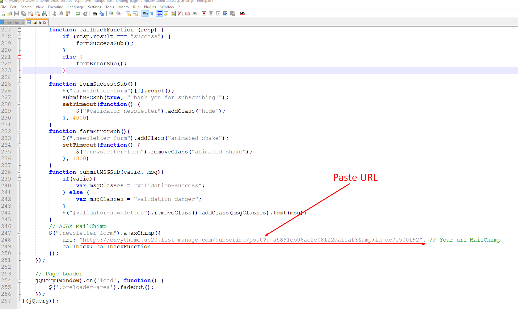Collapse the submitMSGSub fold at line 238
The image size is (518, 309).
(19, 172)
